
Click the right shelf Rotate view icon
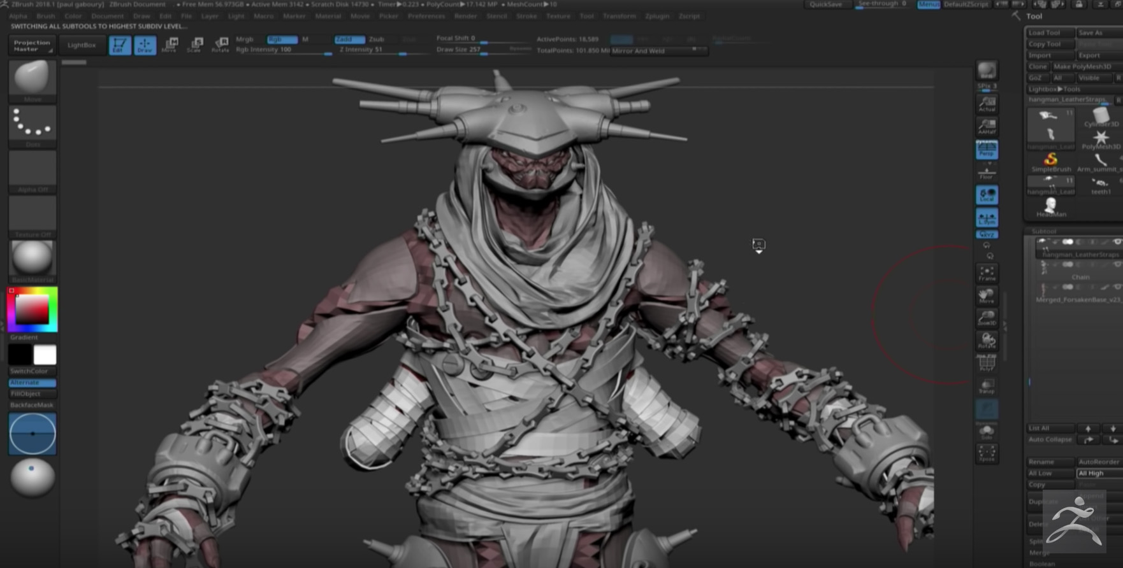pos(987,340)
